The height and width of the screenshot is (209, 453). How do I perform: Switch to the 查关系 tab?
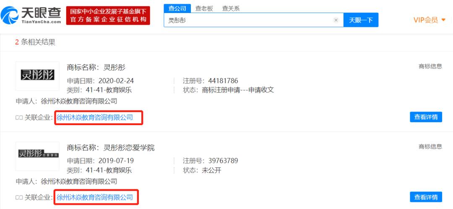pos(231,8)
